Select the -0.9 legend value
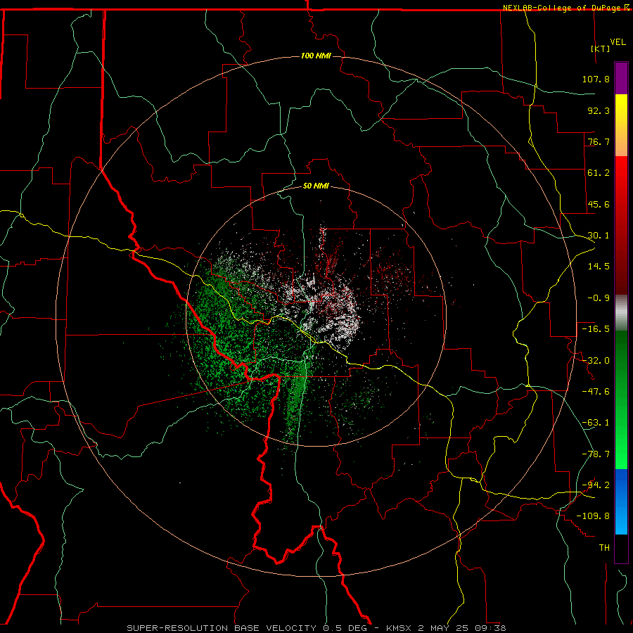Screen dimensions: 633x633 (599, 298)
